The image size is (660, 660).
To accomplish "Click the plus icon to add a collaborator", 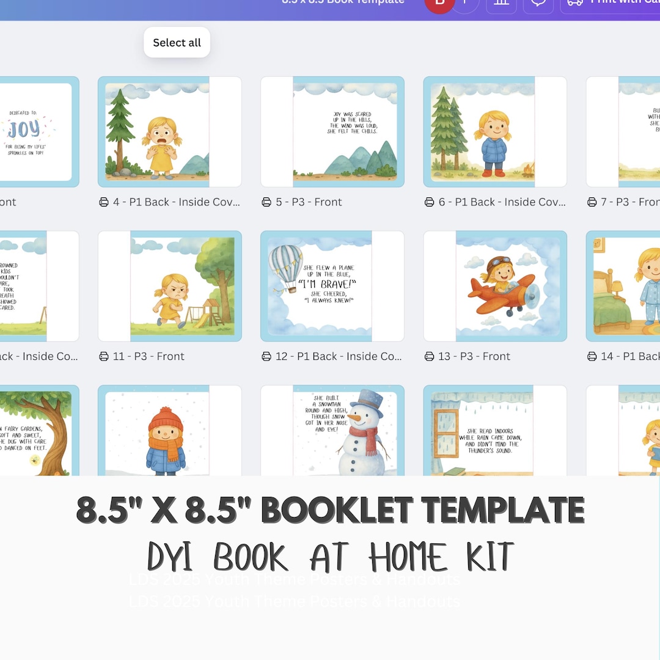I will 465,2.
